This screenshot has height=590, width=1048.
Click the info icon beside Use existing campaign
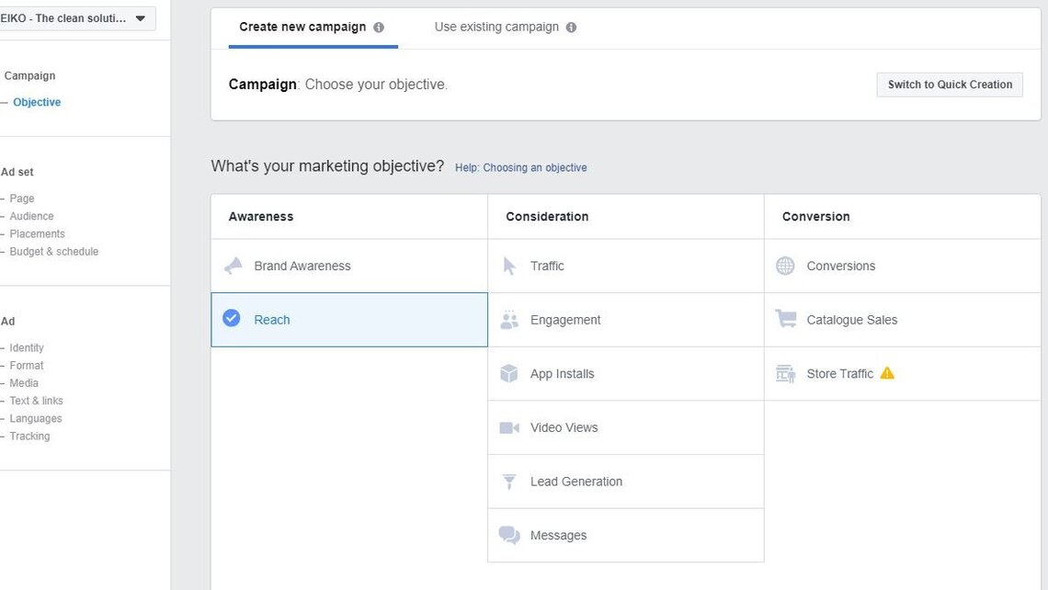571,27
